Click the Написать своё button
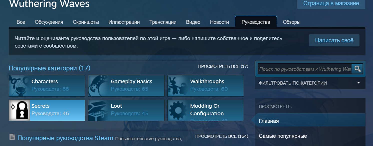Screen dimensions: 373x146 point(334,40)
